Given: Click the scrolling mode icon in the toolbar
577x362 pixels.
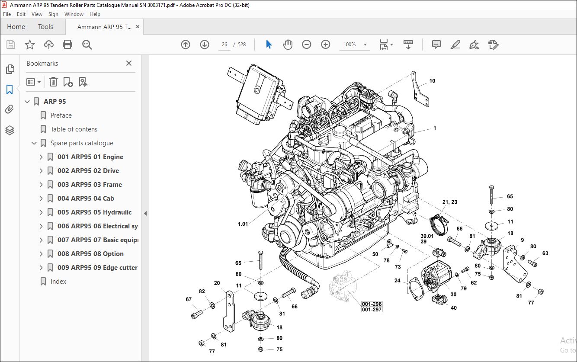Looking at the screenshot, I should point(408,45).
